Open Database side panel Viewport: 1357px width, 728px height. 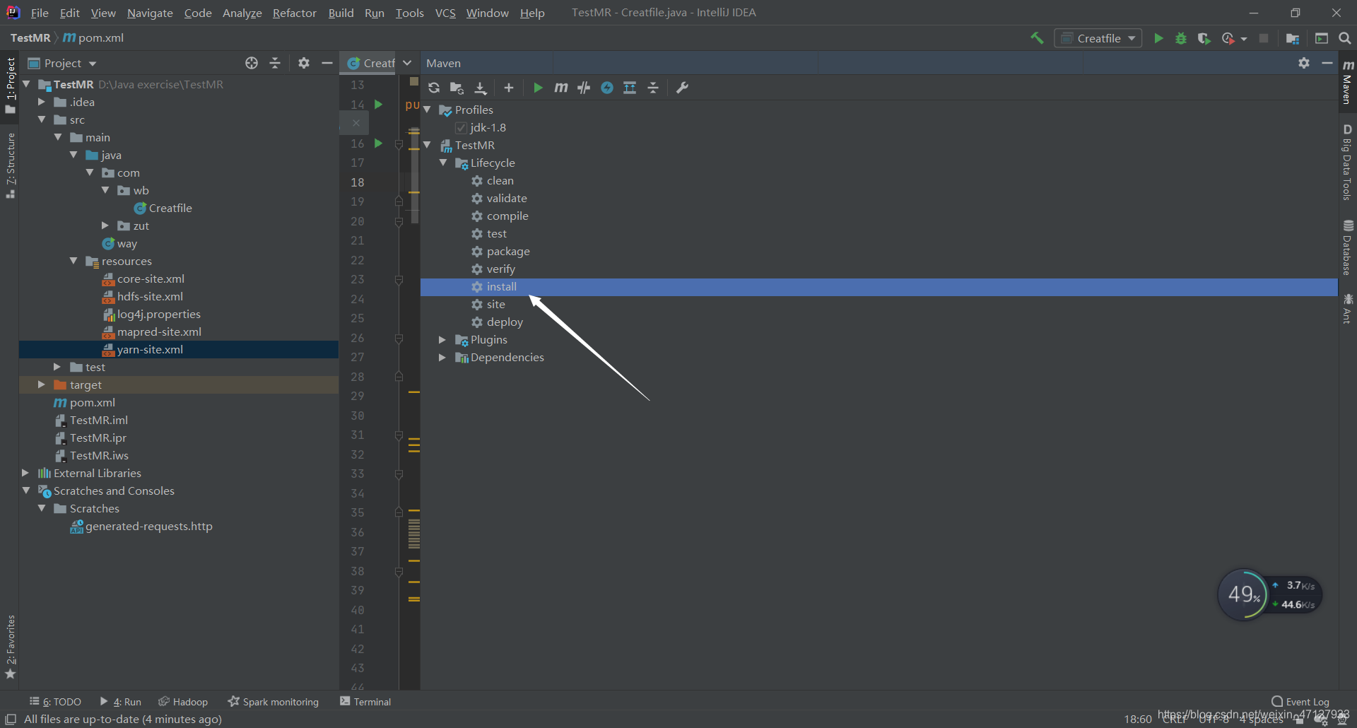1348,248
